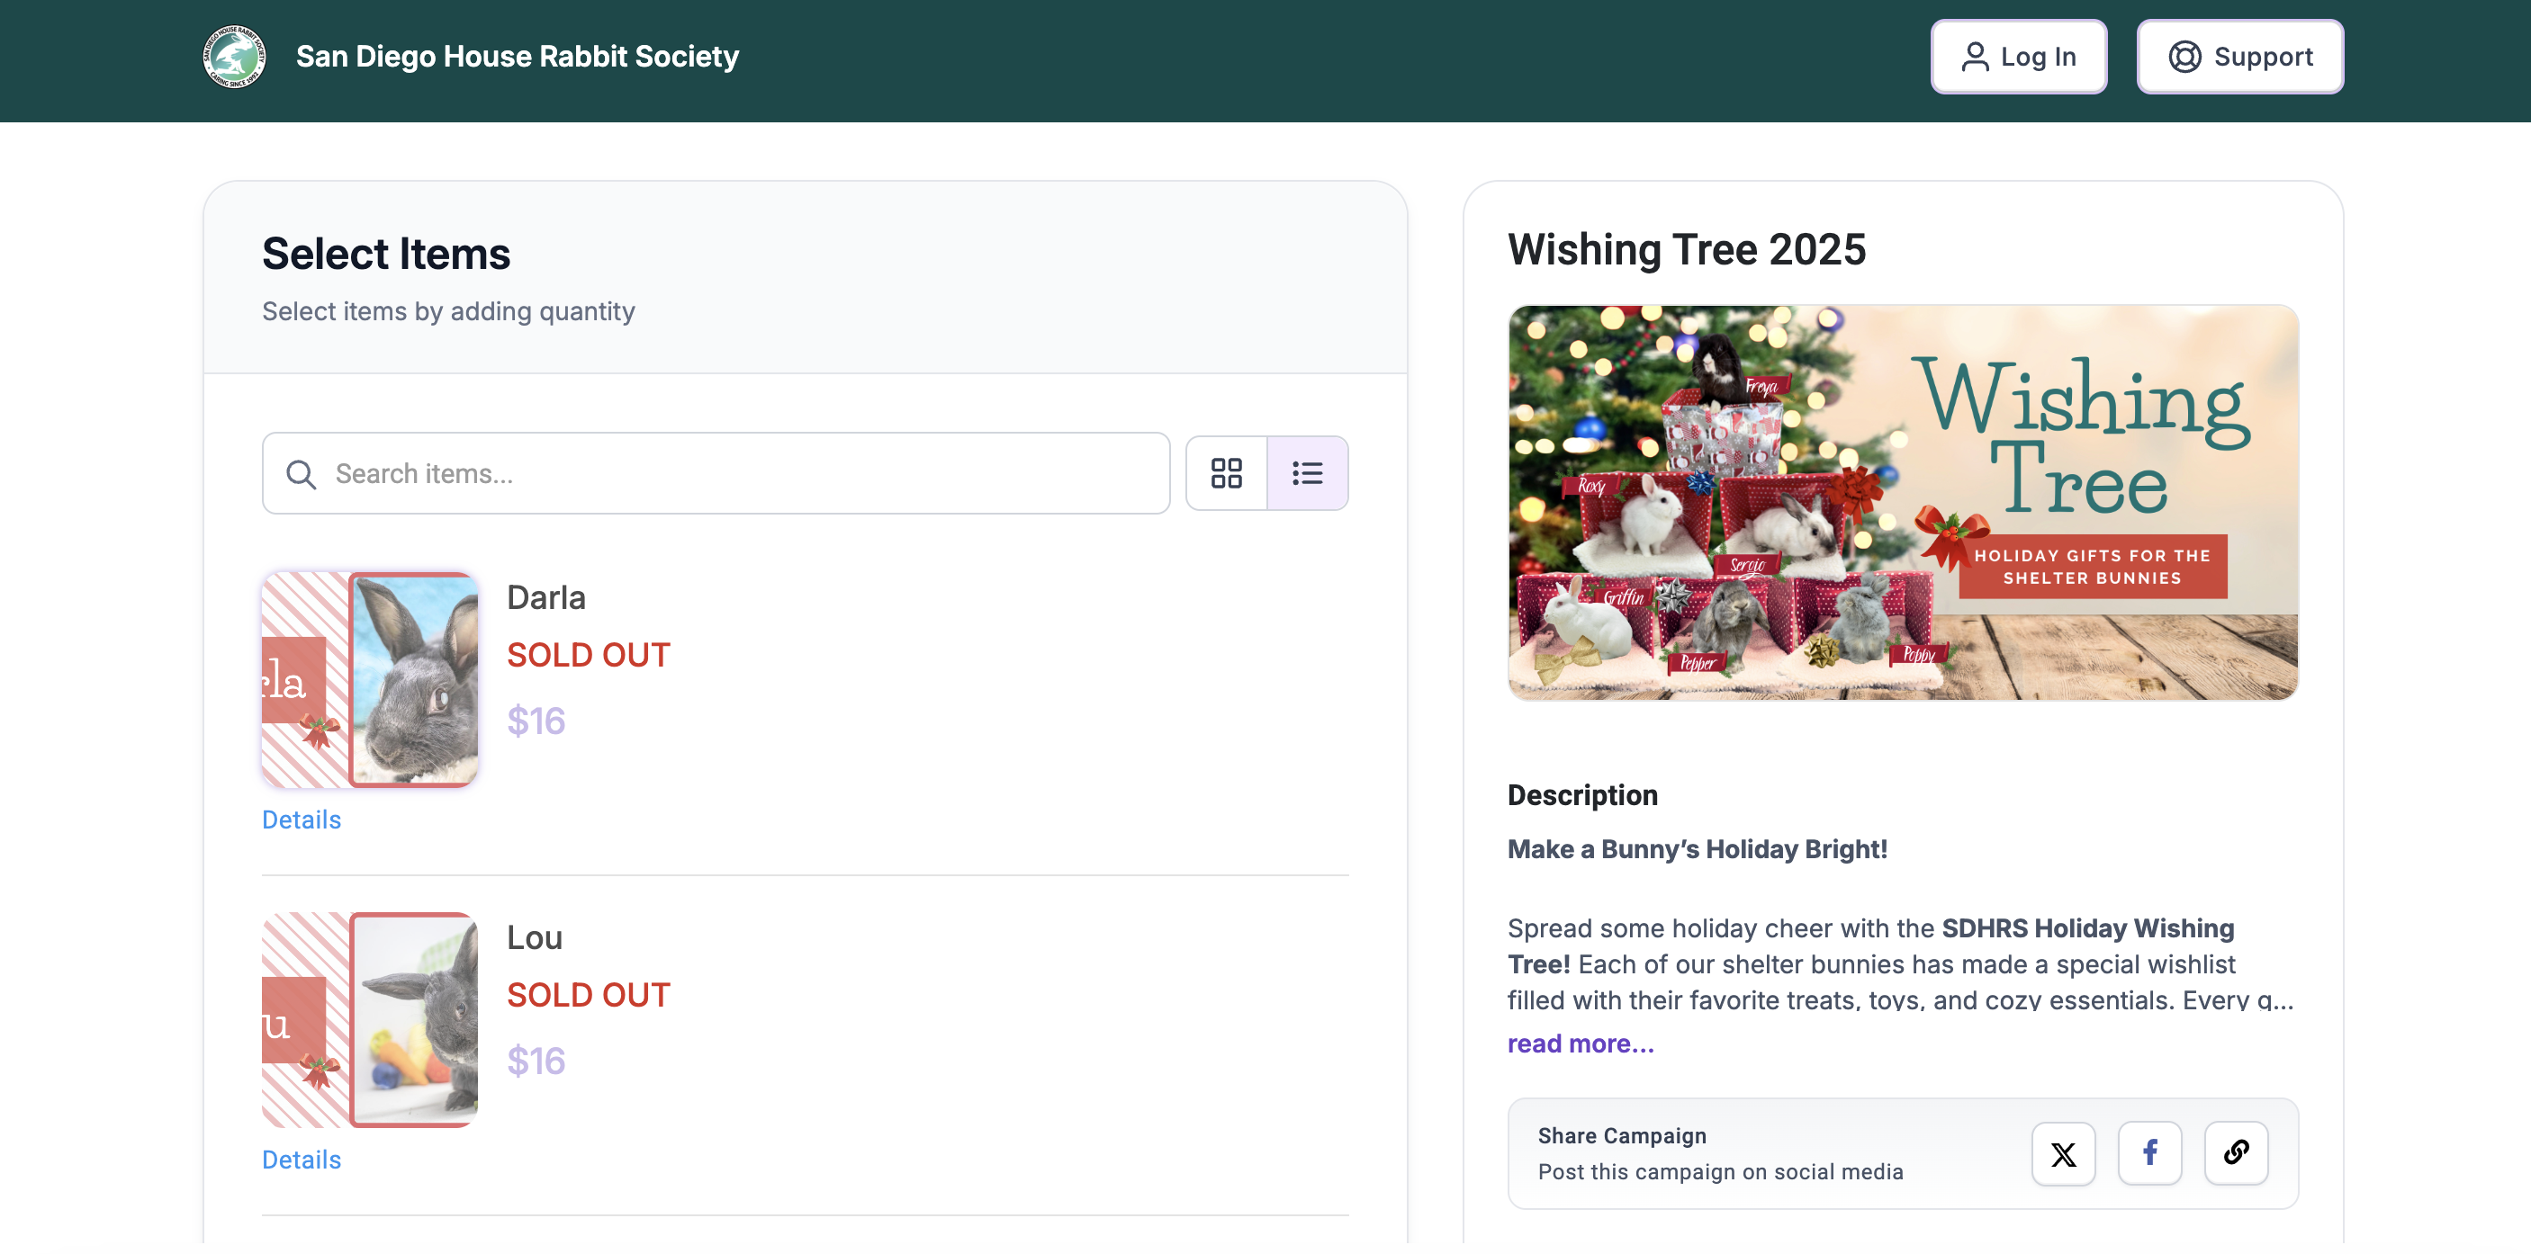Switch to the grid view layout icon
The width and height of the screenshot is (2531, 1254).
tap(1225, 473)
